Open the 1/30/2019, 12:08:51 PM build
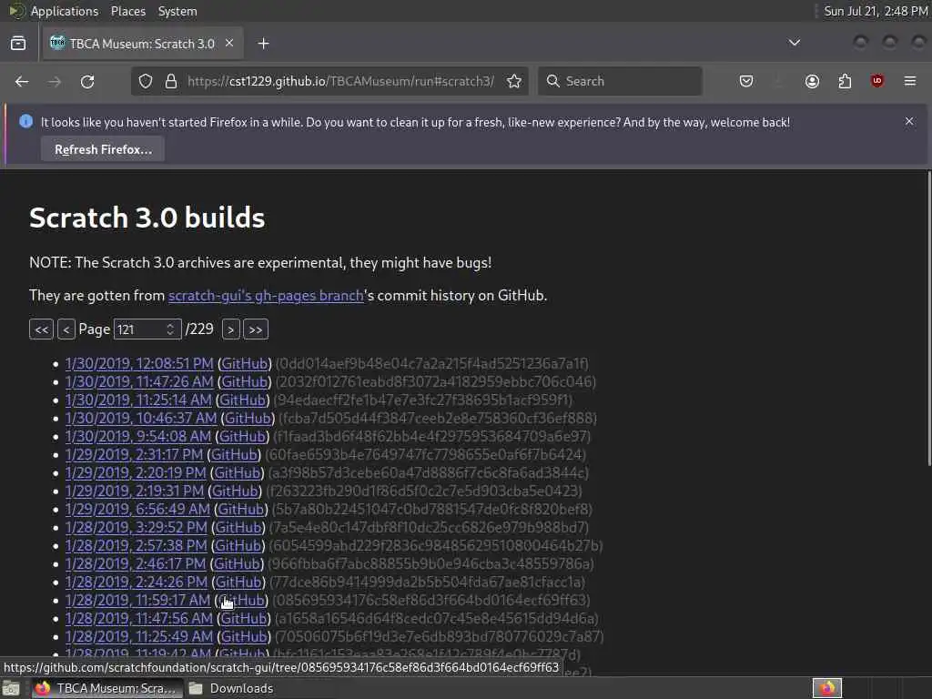This screenshot has height=699, width=932. tap(139, 363)
